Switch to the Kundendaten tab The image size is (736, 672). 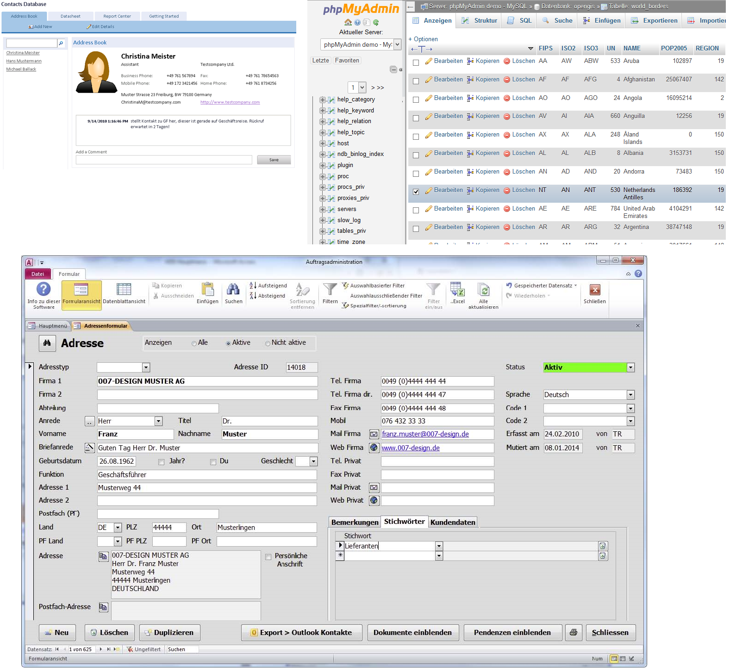452,522
